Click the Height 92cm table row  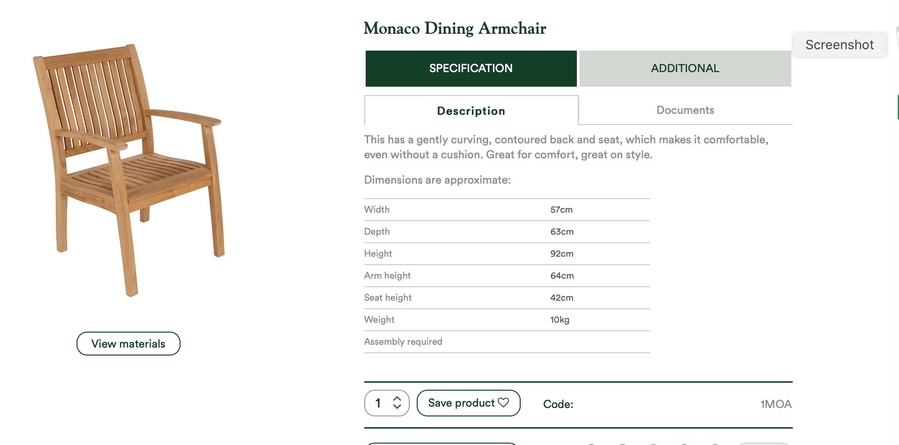tap(507, 253)
